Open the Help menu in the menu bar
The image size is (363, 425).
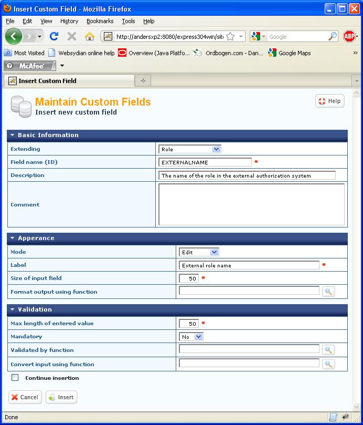pyautogui.click(x=148, y=21)
